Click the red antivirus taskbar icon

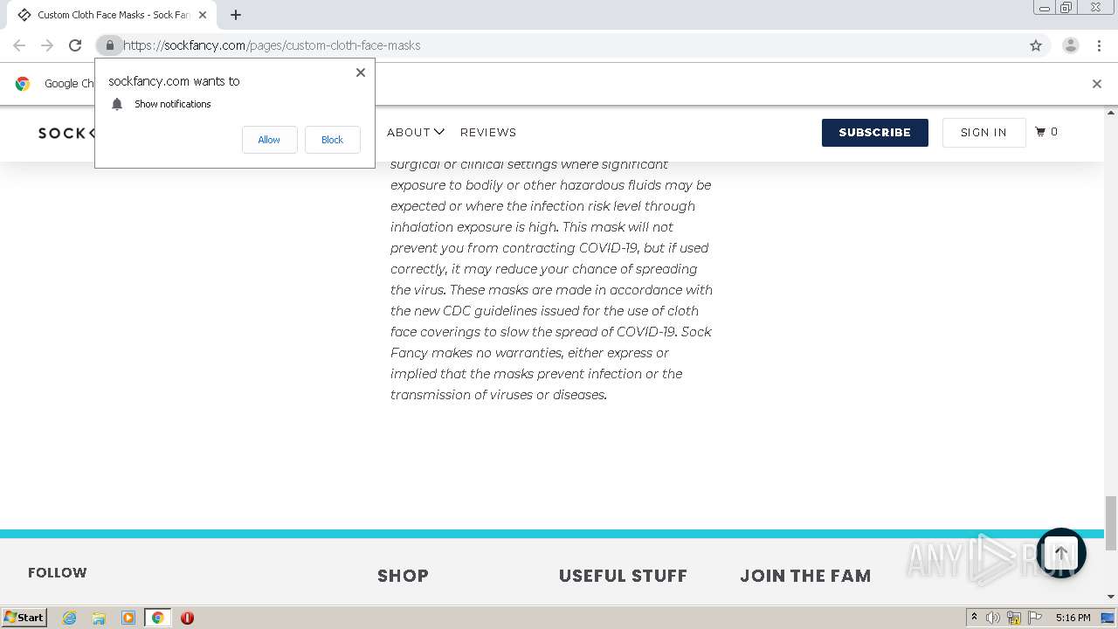(187, 618)
